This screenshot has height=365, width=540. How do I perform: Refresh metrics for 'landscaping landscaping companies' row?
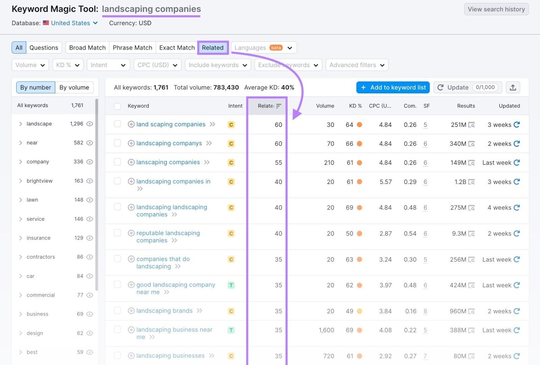517,208
